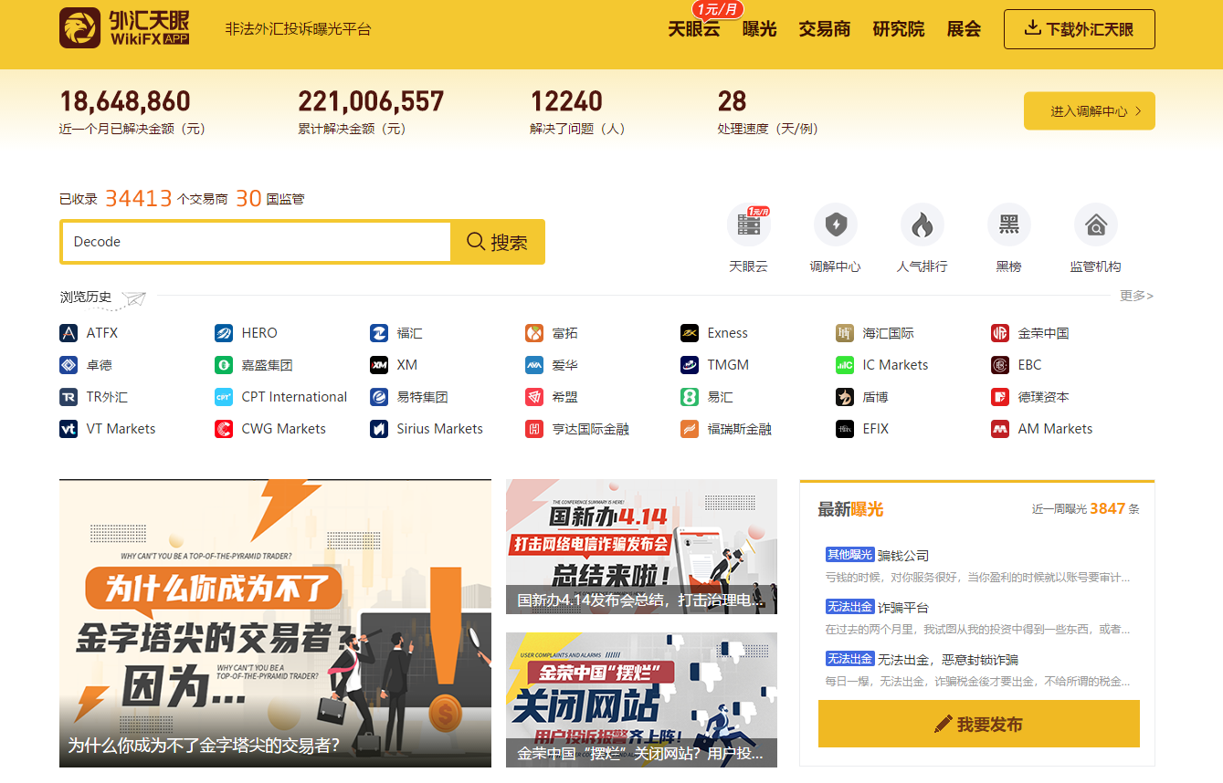1223x783 pixels.
Task: Open the 调解中心 shield icon
Action: pos(836,224)
